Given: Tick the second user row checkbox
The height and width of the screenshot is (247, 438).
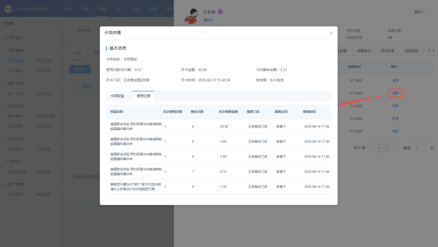Looking at the screenshot, I should tap(83, 118).
